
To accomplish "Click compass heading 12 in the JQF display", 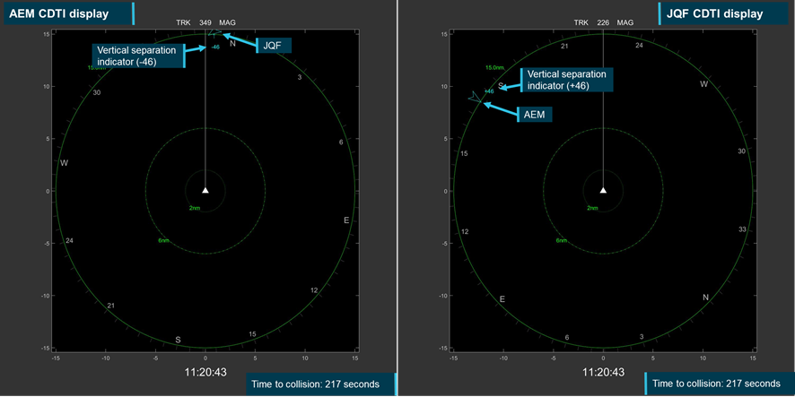I will (465, 231).
